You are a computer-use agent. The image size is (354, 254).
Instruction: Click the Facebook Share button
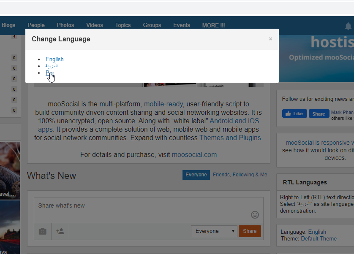point(319,113)
